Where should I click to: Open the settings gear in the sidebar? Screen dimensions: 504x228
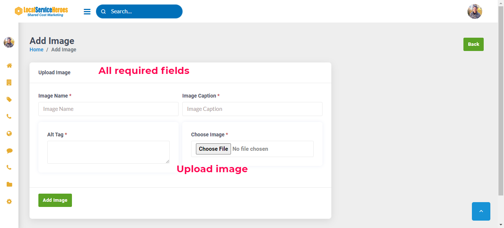point(9,201)
